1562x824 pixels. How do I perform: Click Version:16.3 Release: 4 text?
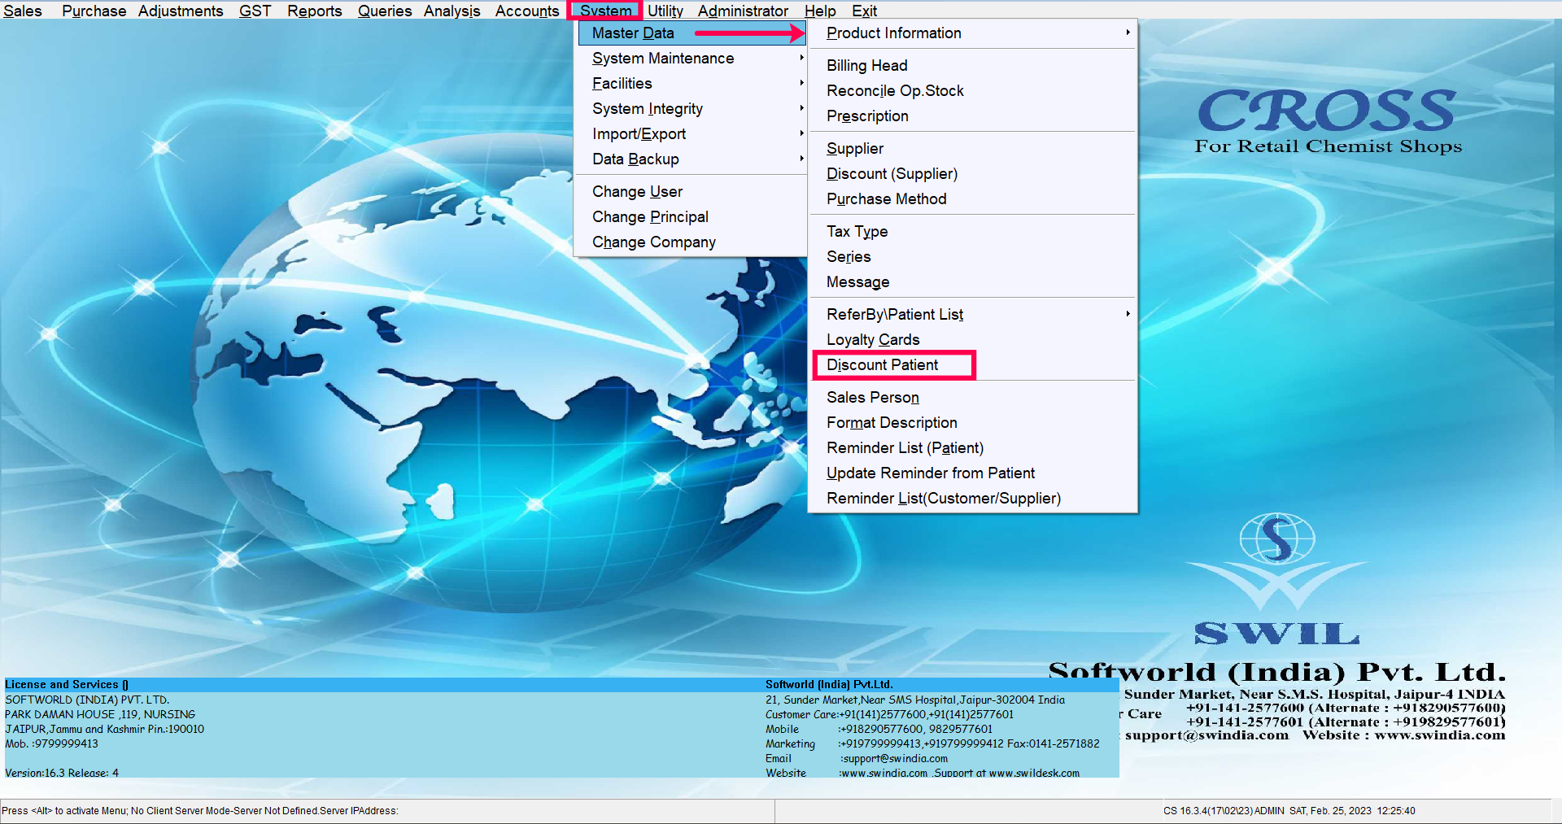pos(62,773)
